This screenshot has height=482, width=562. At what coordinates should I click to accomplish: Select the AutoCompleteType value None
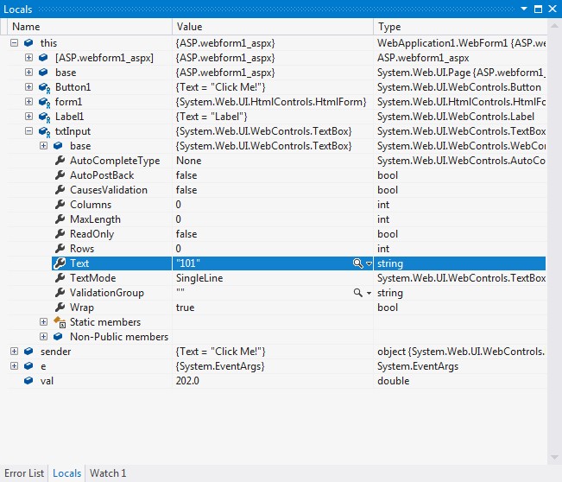pos(188,161)
